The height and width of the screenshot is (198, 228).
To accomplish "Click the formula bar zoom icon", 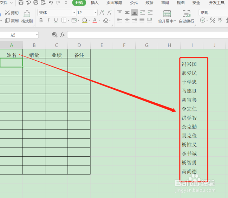I will (55, 35).
